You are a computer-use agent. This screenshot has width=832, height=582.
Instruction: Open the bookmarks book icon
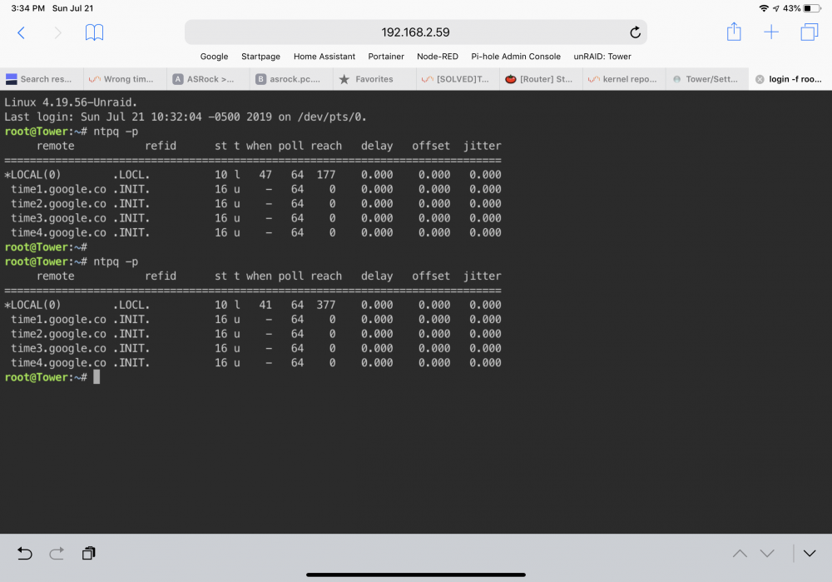(95, 32)
